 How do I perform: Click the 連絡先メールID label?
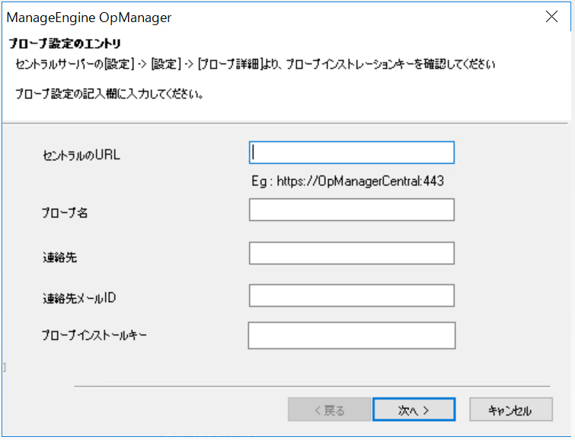pos(79,298)
